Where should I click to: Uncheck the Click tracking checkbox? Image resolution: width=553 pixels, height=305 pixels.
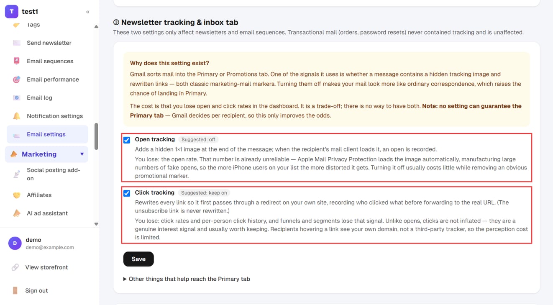pyautogui.click(x=127, y=193)
